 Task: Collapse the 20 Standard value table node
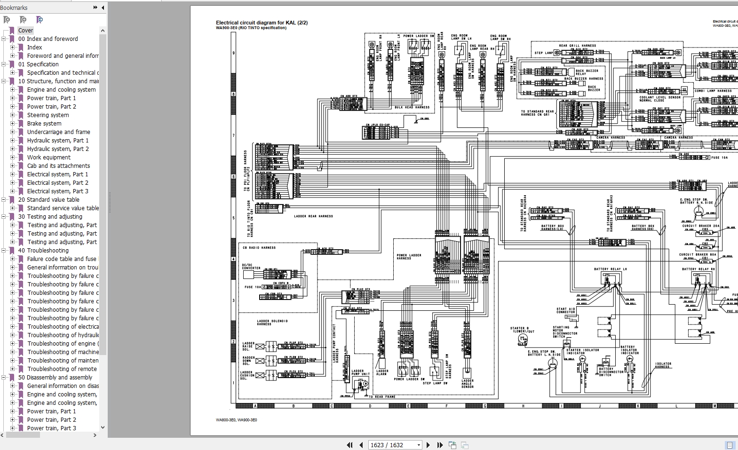point(4,200)
